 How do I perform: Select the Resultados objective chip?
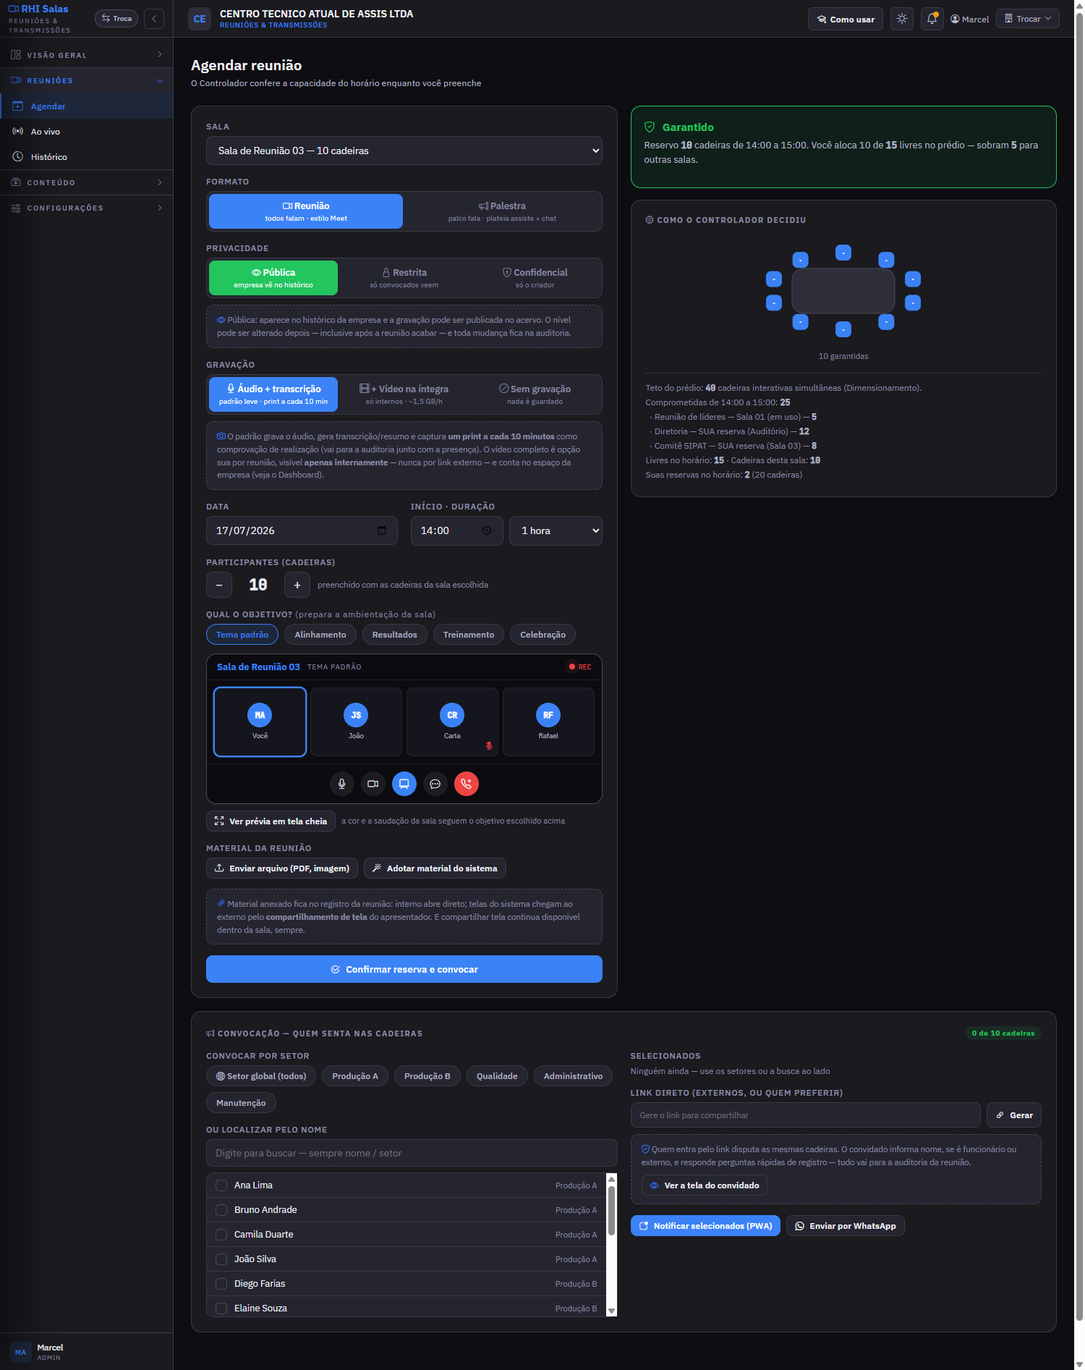395,635
